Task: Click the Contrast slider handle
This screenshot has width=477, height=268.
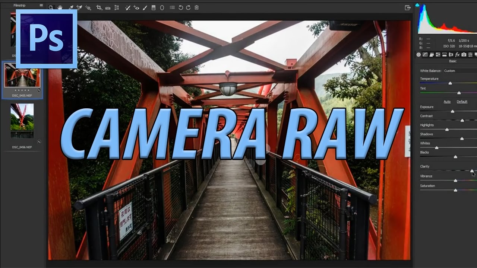Action: [x=462, y=121]
